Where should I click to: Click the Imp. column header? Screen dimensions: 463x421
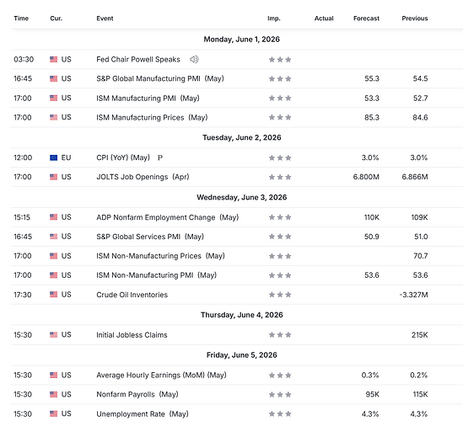(x=274, y=19)
